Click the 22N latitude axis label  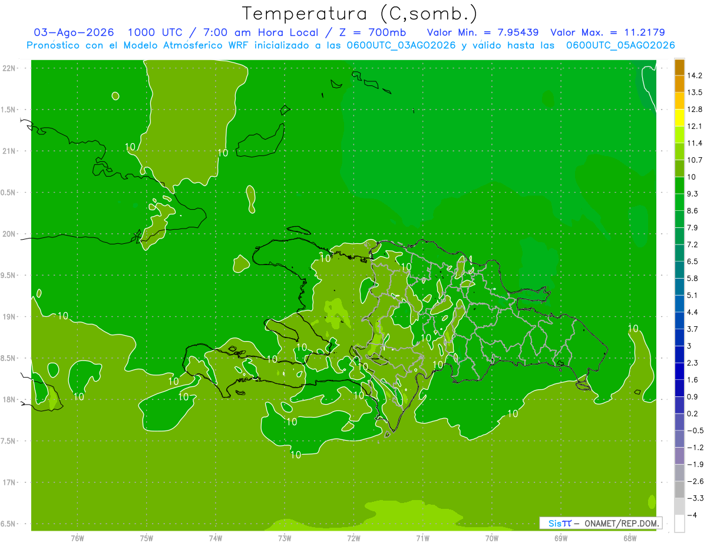pos(10,68)
